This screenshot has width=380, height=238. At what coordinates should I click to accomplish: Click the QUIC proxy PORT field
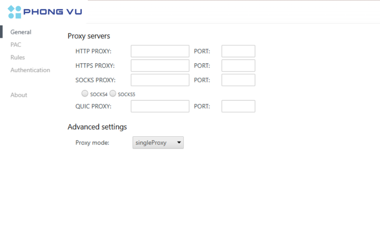(238, 106)
